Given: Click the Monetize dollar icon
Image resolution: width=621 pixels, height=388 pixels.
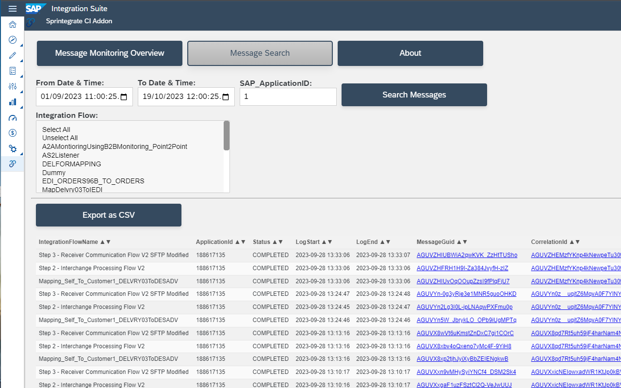Looking at the screenshot, I should pos(13,132).
